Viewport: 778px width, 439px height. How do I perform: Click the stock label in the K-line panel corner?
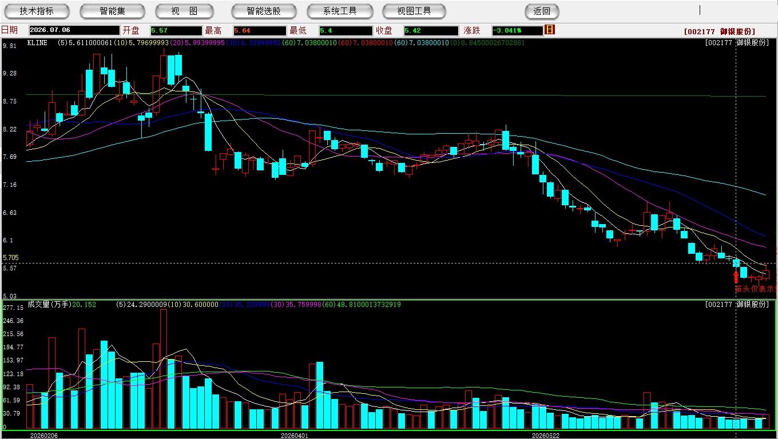point(737,43)
